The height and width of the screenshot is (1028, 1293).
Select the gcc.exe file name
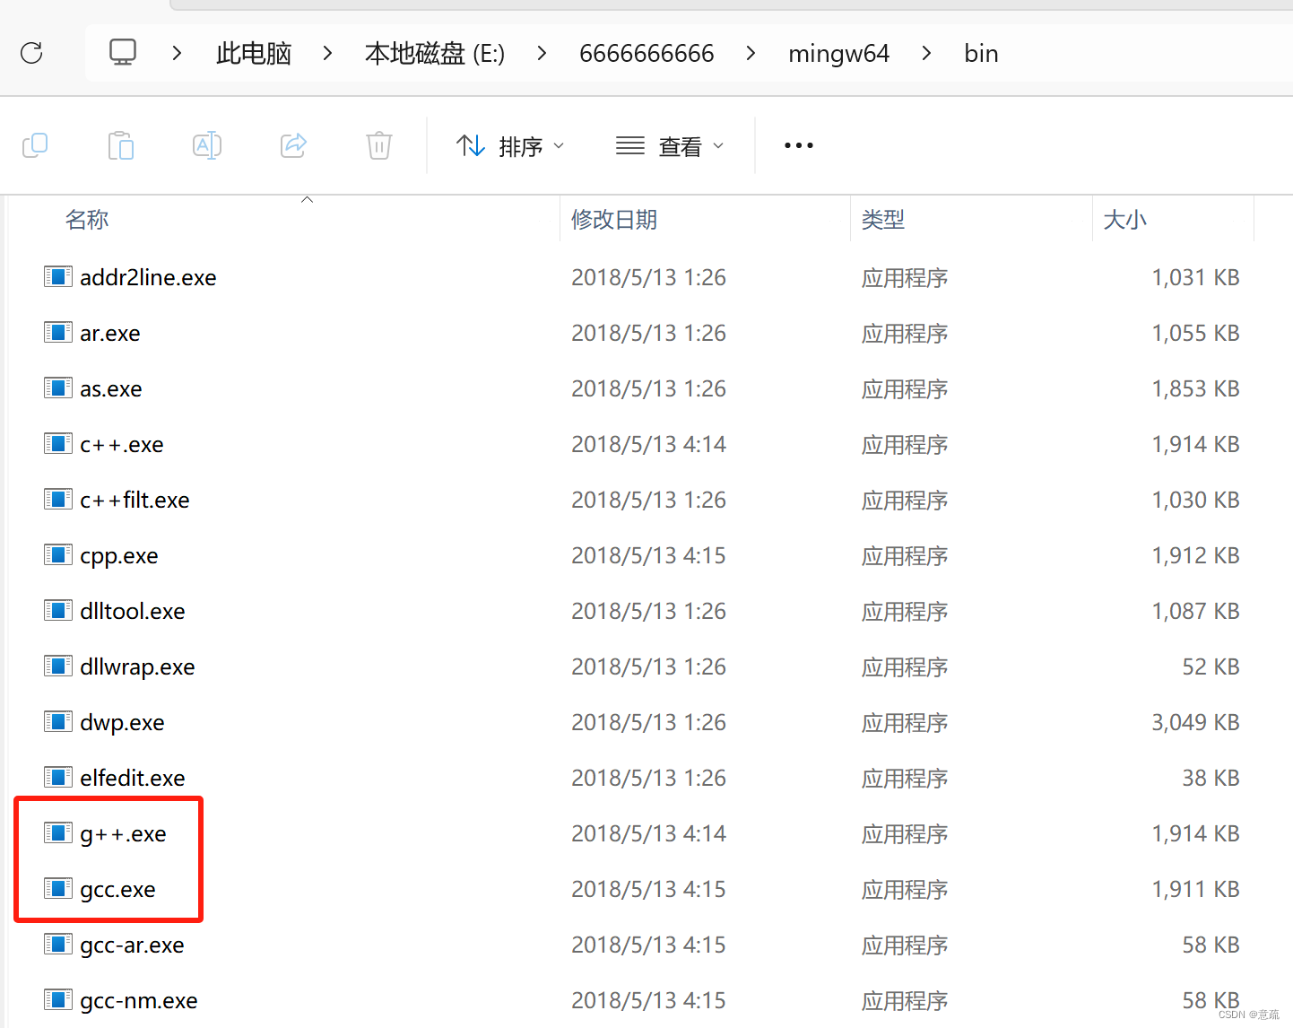117,890
